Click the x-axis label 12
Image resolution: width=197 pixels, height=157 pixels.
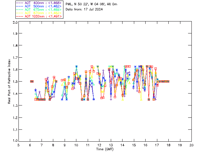pos(99,145)
